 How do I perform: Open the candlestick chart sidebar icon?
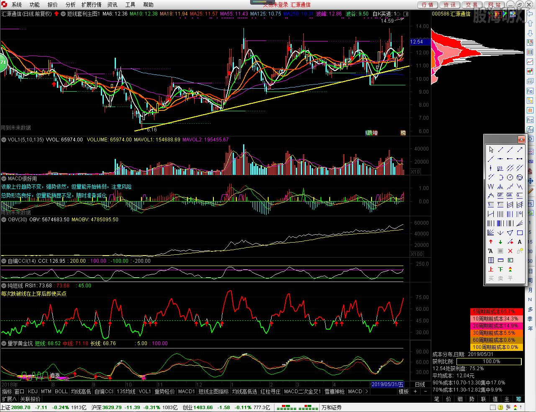pyautogui.click(x=530, y=71)
